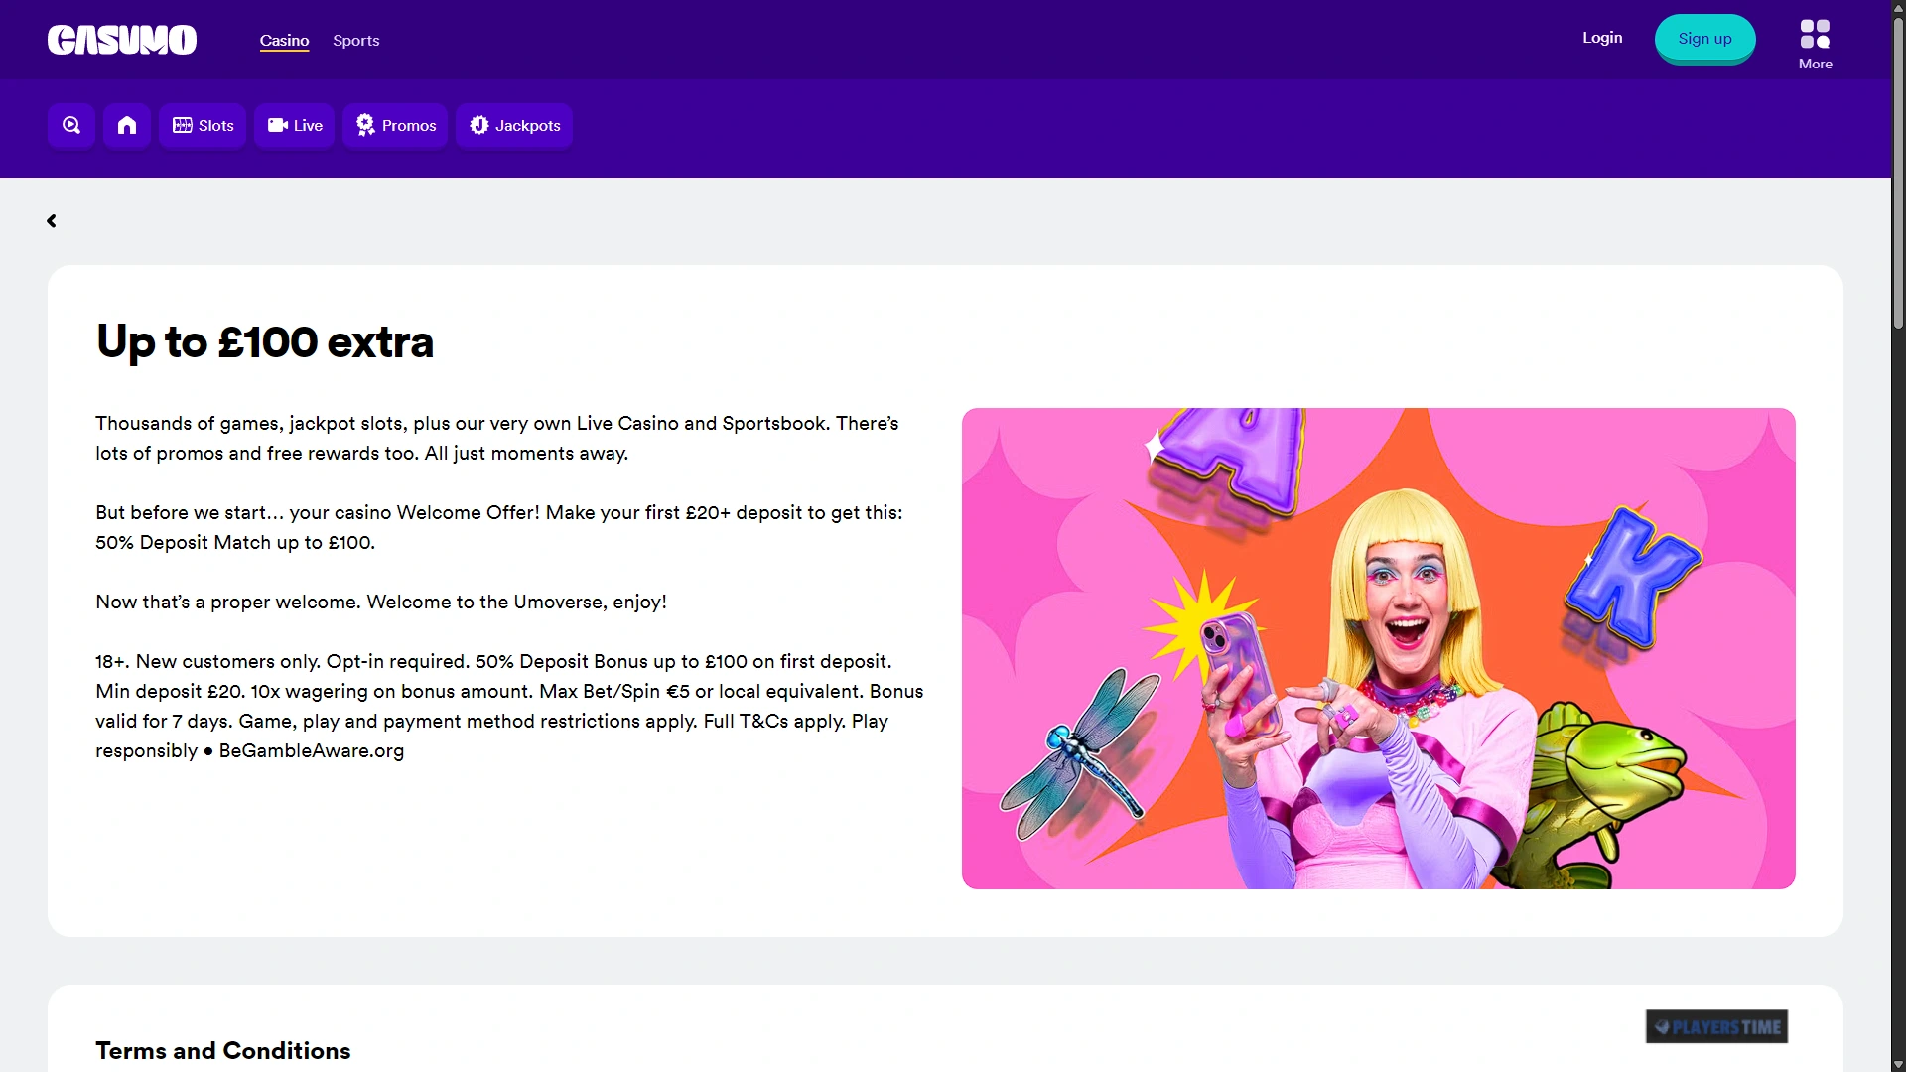Click the 'Welcome to the Umoverse' sentence
The width and height of the screenshot is (1906, 1072).
[516, 603]
